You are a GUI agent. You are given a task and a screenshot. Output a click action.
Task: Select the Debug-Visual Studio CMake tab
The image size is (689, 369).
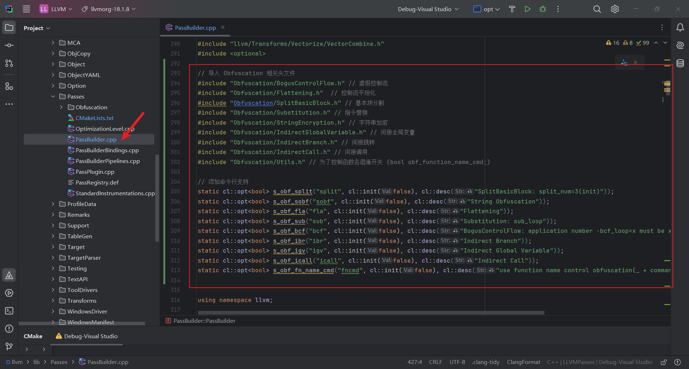coord(86,336)
